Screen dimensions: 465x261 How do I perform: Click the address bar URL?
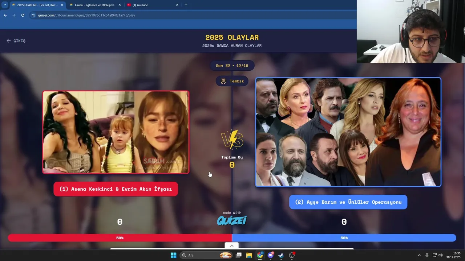tap(86, 15)
